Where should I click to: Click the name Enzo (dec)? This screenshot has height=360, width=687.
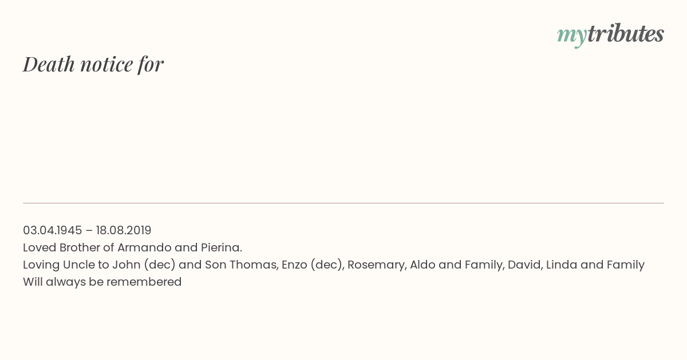(x=312, y=265)
